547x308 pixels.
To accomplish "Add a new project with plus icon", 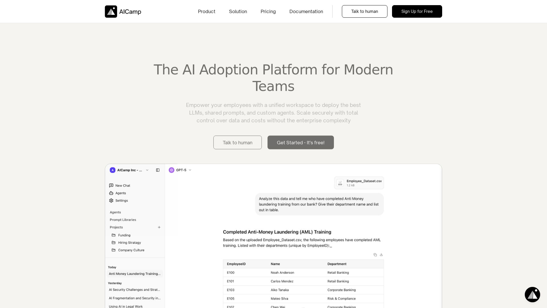I will (159, 227).
